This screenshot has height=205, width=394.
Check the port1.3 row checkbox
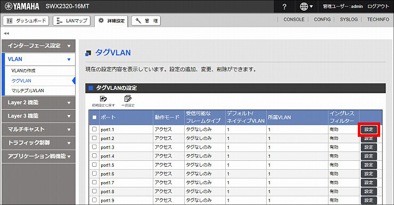(x=94, y=147)
